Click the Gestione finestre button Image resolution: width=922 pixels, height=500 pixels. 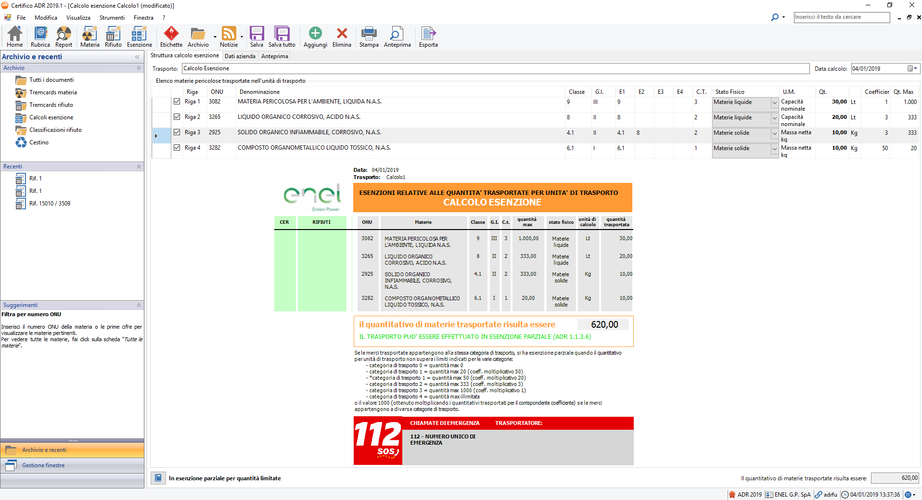point(43,465)
